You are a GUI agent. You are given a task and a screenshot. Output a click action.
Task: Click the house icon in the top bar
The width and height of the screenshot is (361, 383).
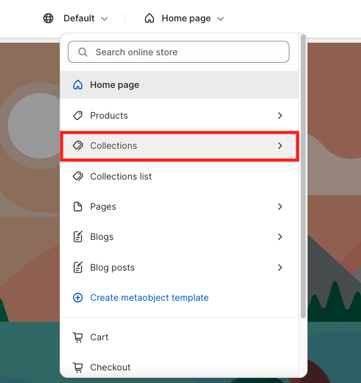(x=149, y=18)
